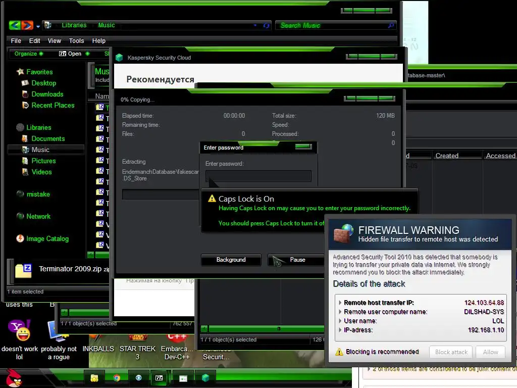Image resolution: width=517 pixels, height=388 pixels.
Task: Open the Edit menu
Action: 35,40
